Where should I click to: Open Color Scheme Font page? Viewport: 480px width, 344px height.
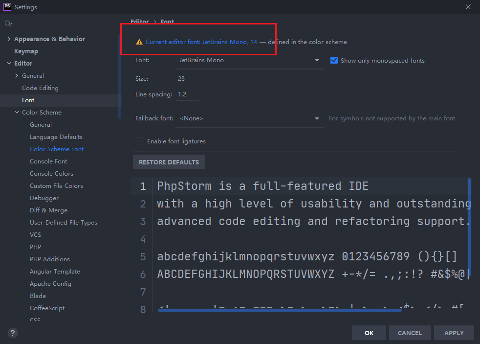pos(57,149)
